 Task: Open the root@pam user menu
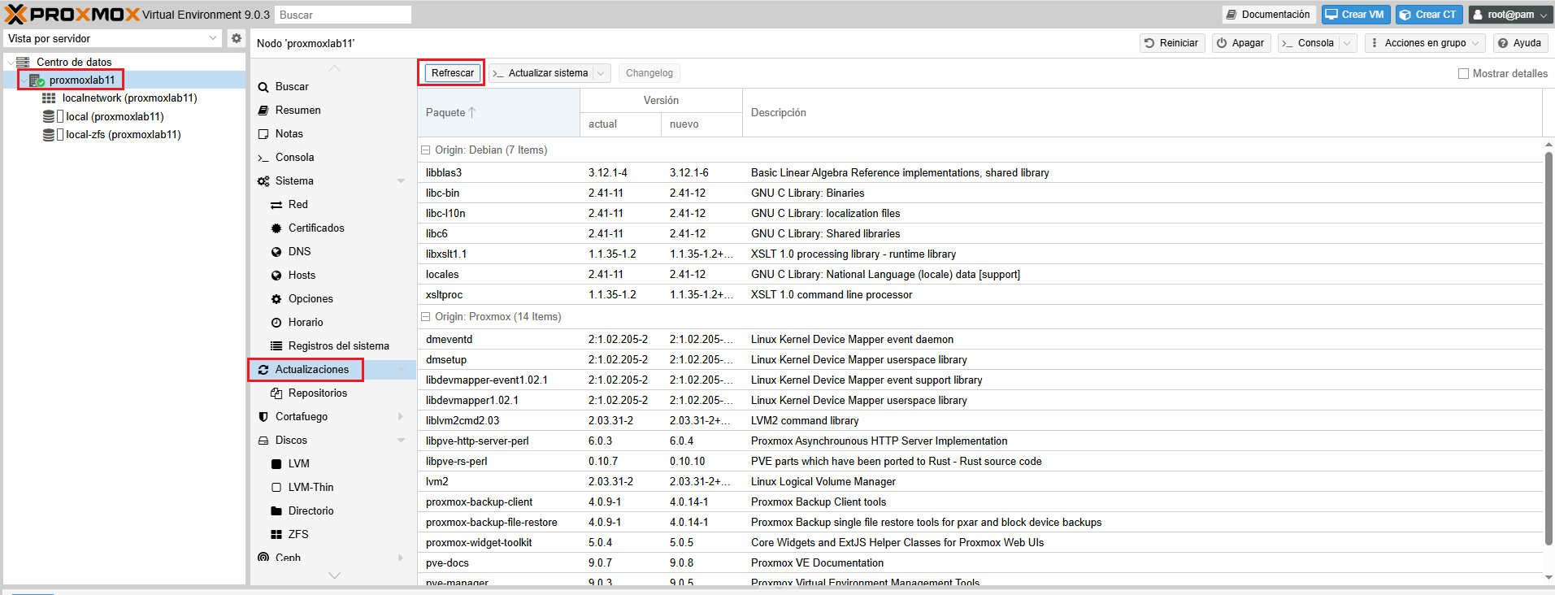pyautogui.click(x=1509, y=15)
